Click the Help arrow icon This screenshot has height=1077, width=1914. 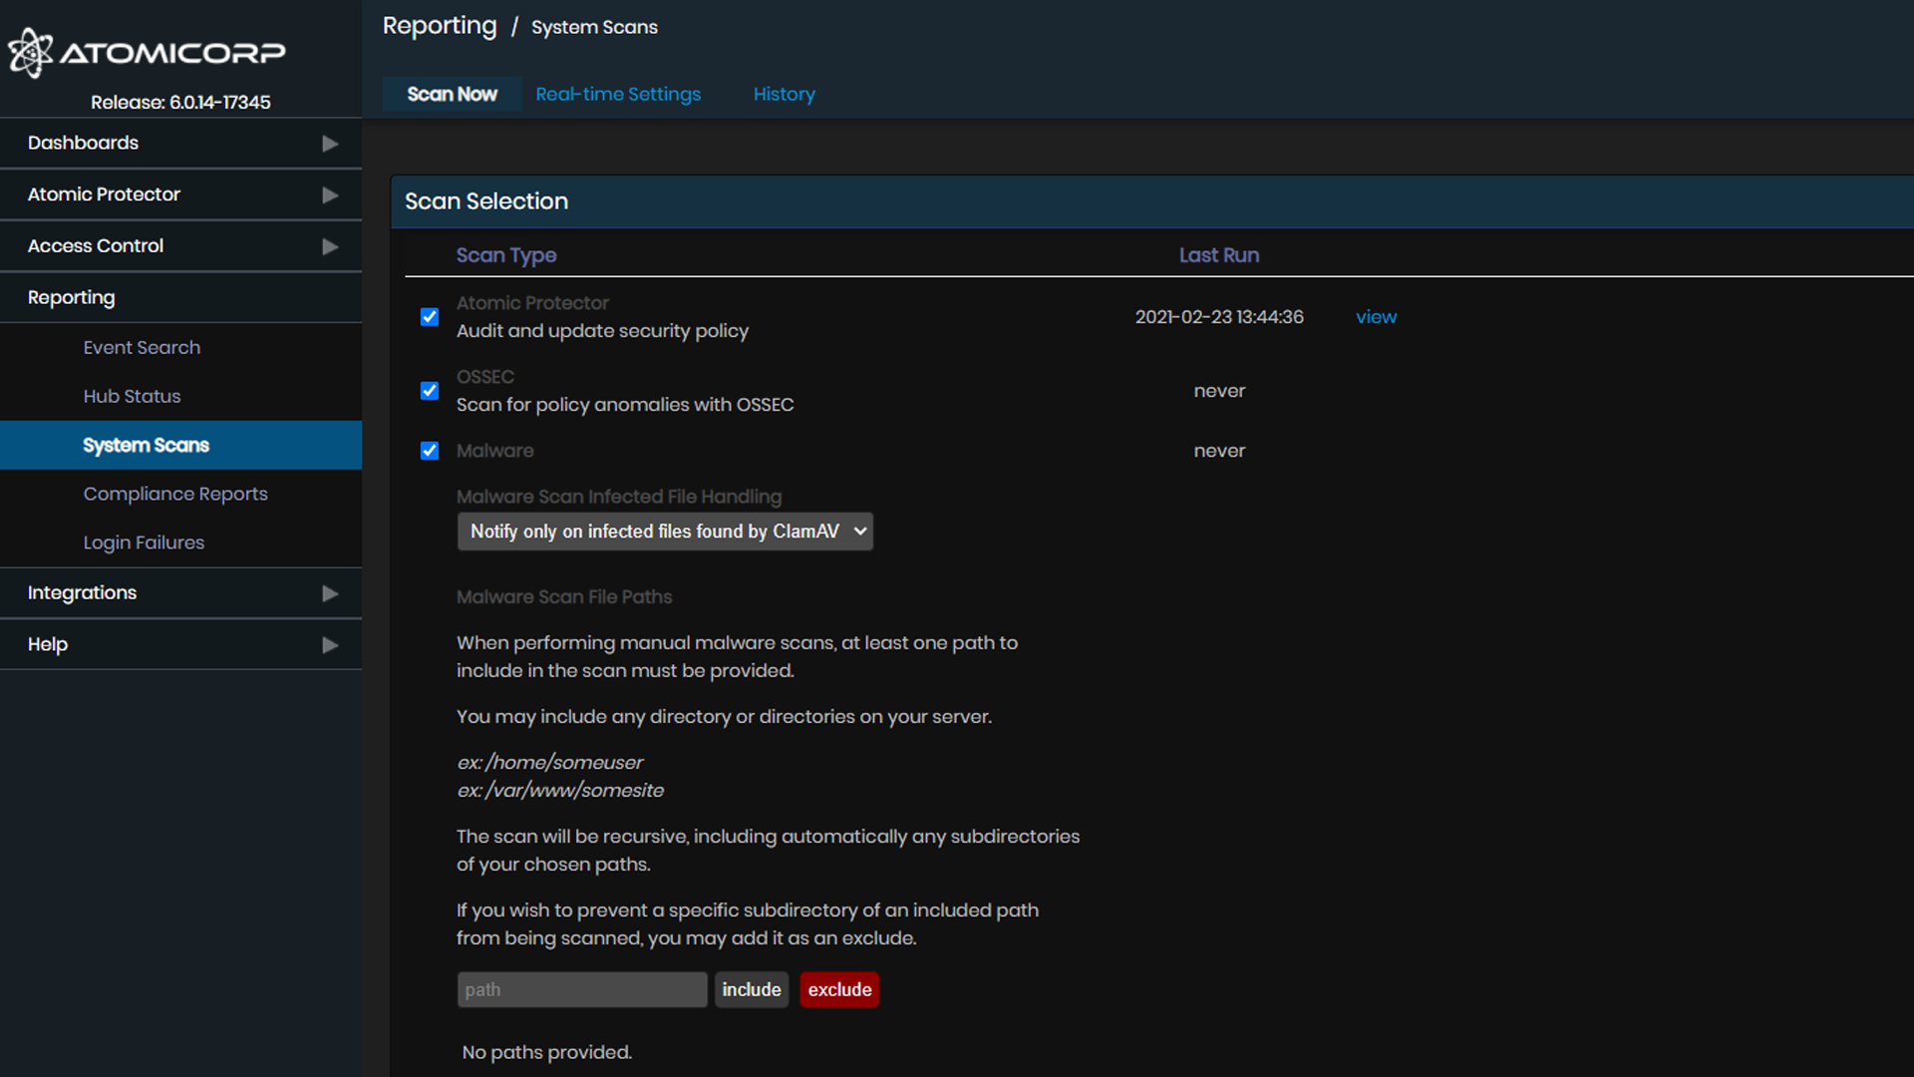tap(330, 645)
